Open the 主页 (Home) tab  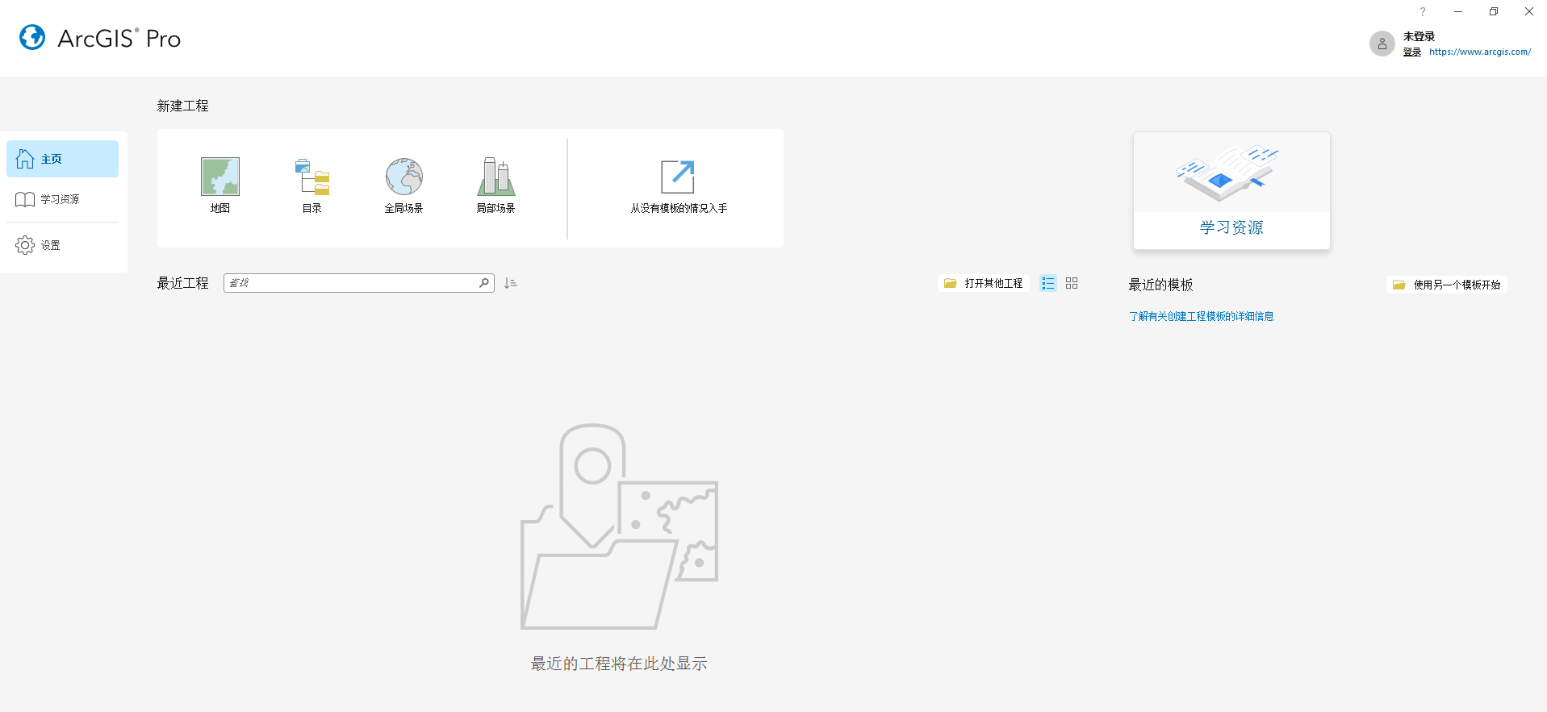pyautogui.click(x=62, y=159)
